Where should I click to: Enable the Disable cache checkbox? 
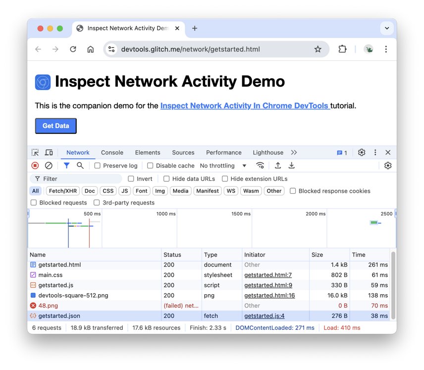click(150, 165)
